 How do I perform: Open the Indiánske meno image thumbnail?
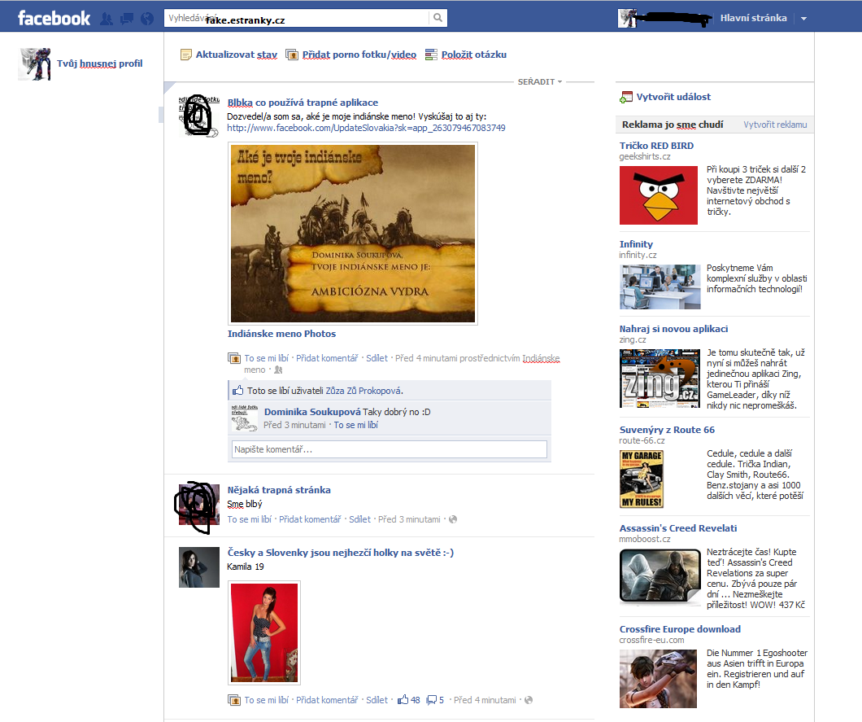(x=352, y=233)
